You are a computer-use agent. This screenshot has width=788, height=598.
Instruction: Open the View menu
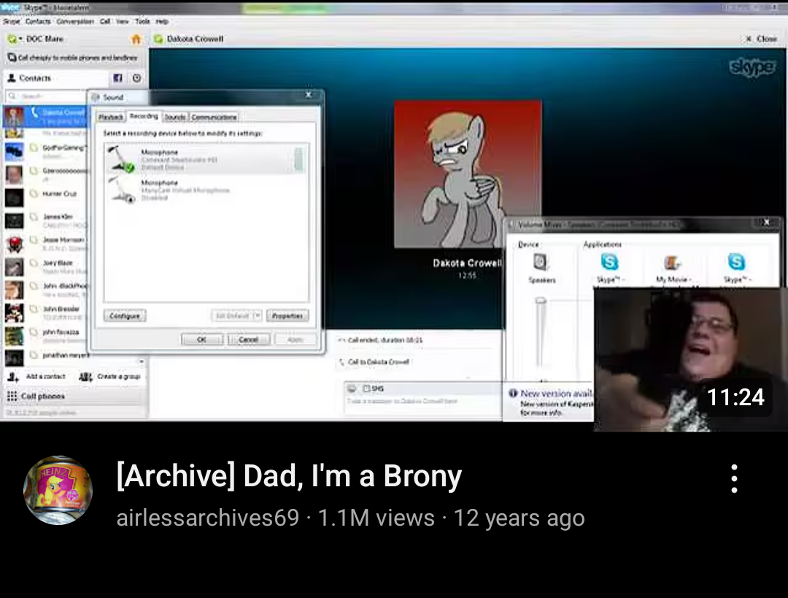(x=122, y=21)
